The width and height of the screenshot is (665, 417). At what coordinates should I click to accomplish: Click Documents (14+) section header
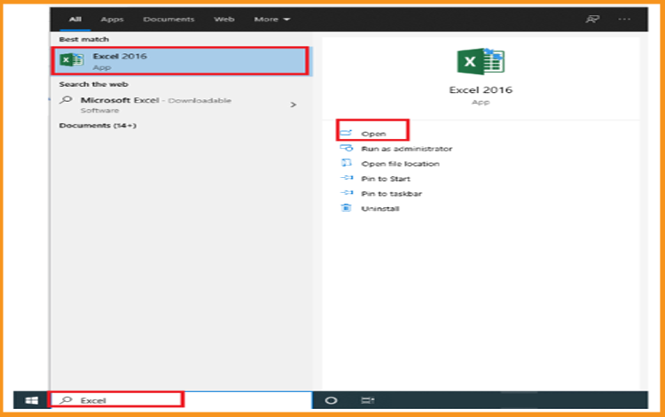98,126
